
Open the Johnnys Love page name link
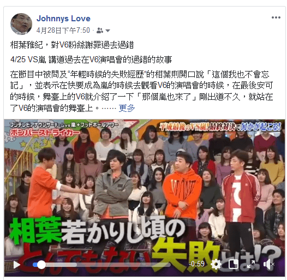(x=63, y=19)
